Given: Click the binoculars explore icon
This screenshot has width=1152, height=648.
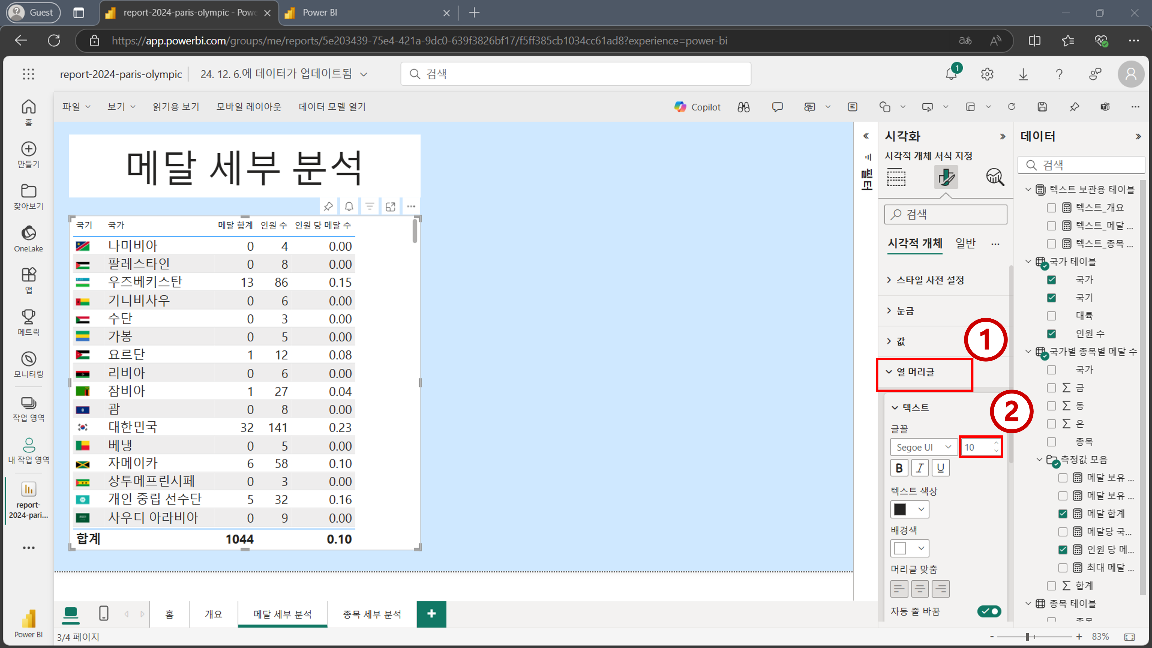Looking at the screenshot, I should pyautogui.click(x=744, y=107).
